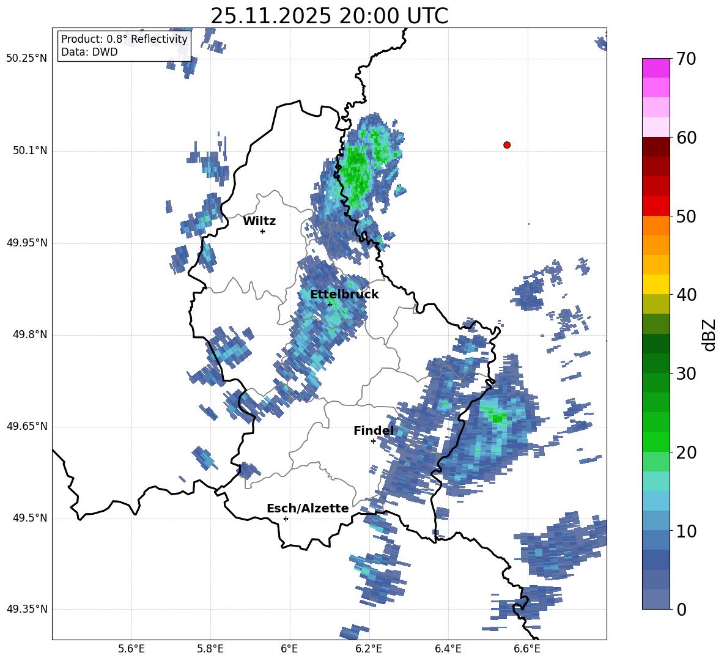This screenshot has height=661, width=724.
Task: Click the magenta top colorbar segment
Action: pos(656,68)
